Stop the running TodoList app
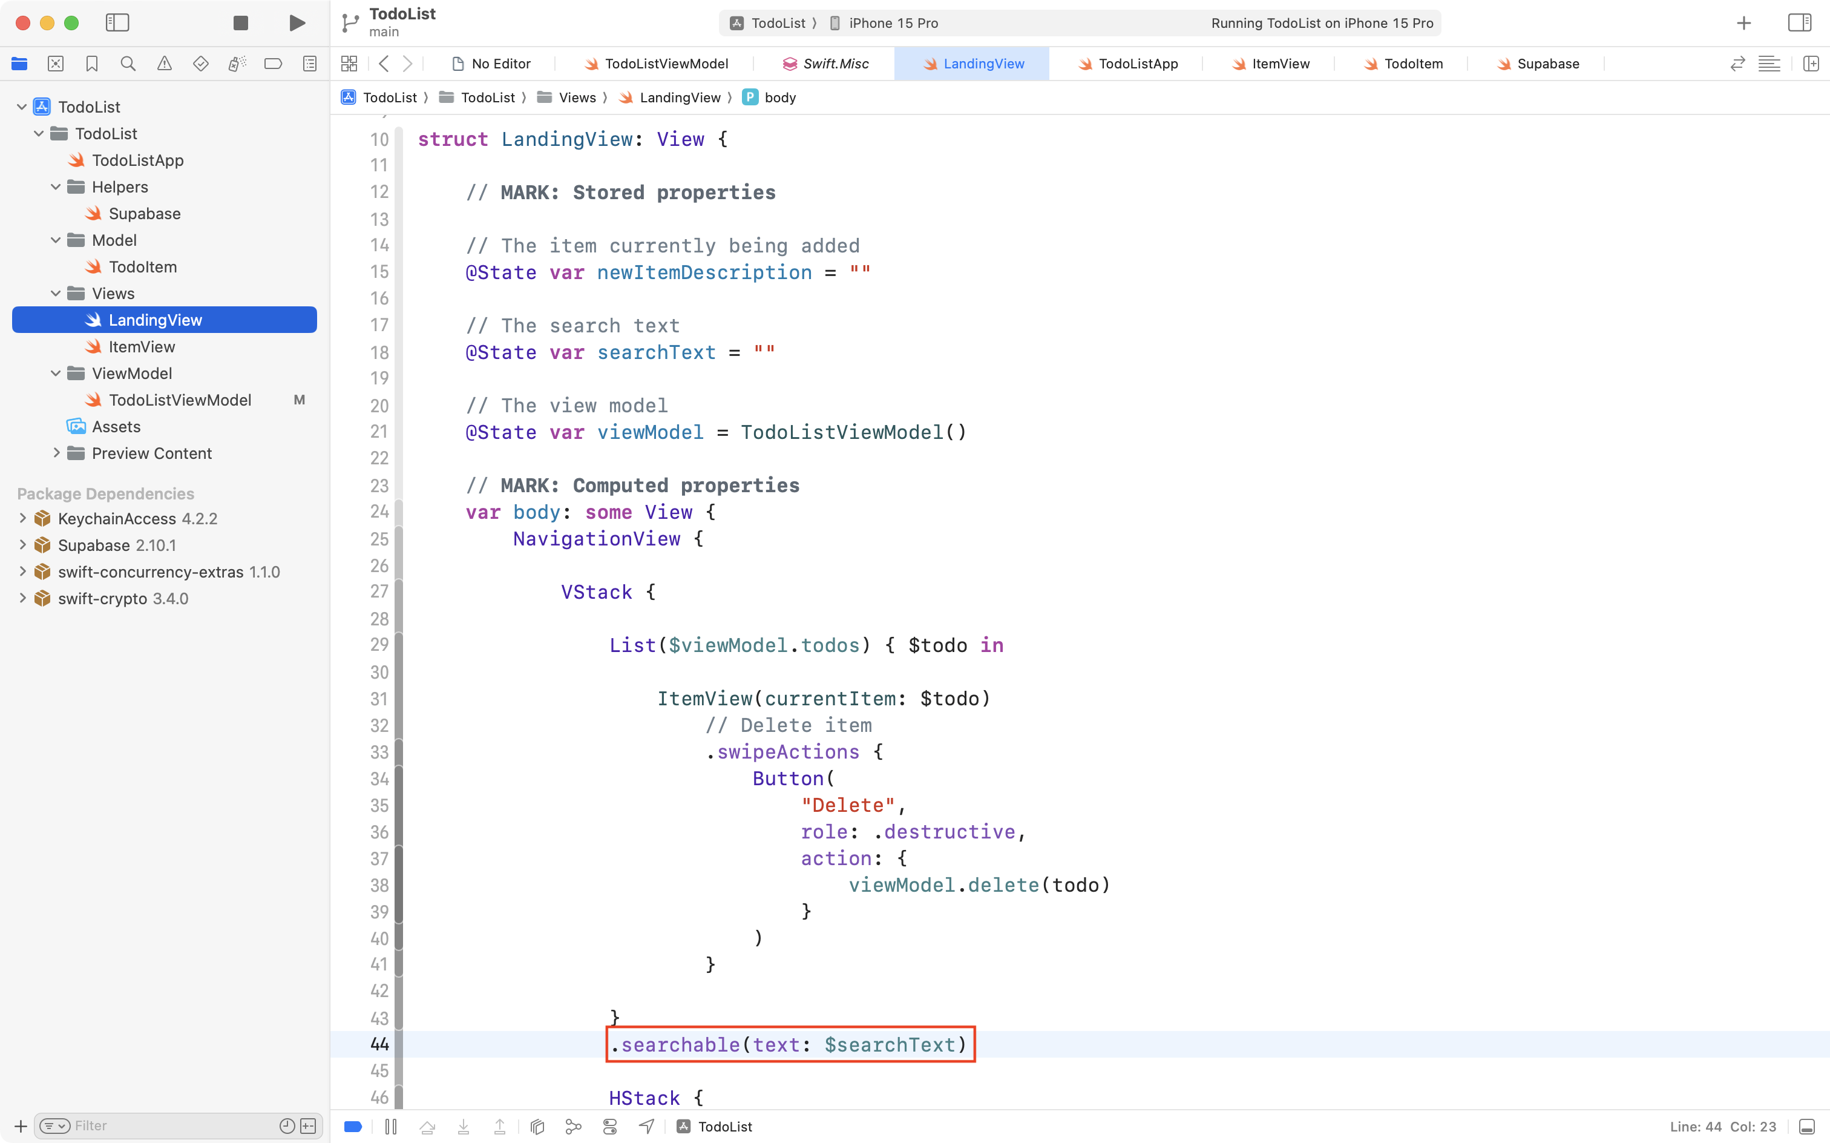 [240, 22]
